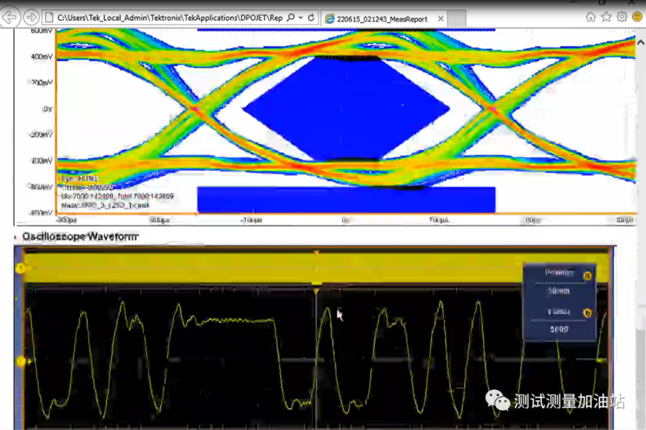Click the Oscilloscope Waveform section heading
This screenshot has width=646, height=430.
[80, 236]
